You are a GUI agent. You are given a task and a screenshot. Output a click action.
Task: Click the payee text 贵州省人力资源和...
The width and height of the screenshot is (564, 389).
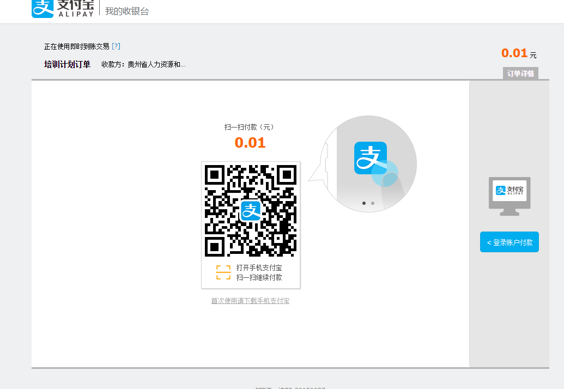tap(156, 64)
